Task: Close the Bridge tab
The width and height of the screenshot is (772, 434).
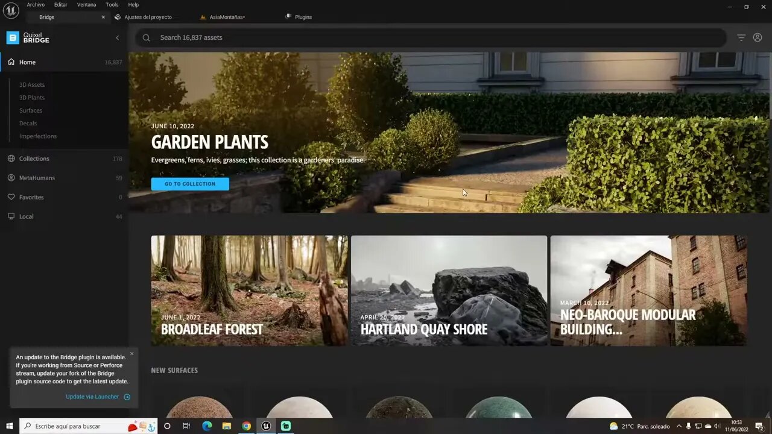Action: coord(103,17)
